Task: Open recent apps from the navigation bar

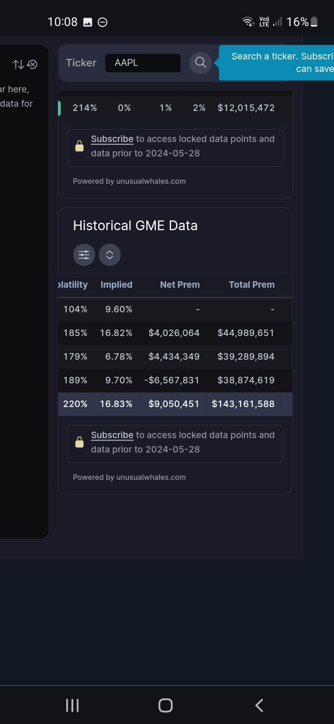Action: pyautogui.click(x=72, y=705)
